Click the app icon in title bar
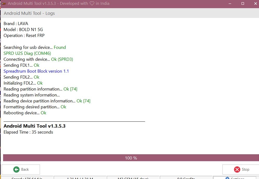Viewport: 259px width, 179px height. 4,4
